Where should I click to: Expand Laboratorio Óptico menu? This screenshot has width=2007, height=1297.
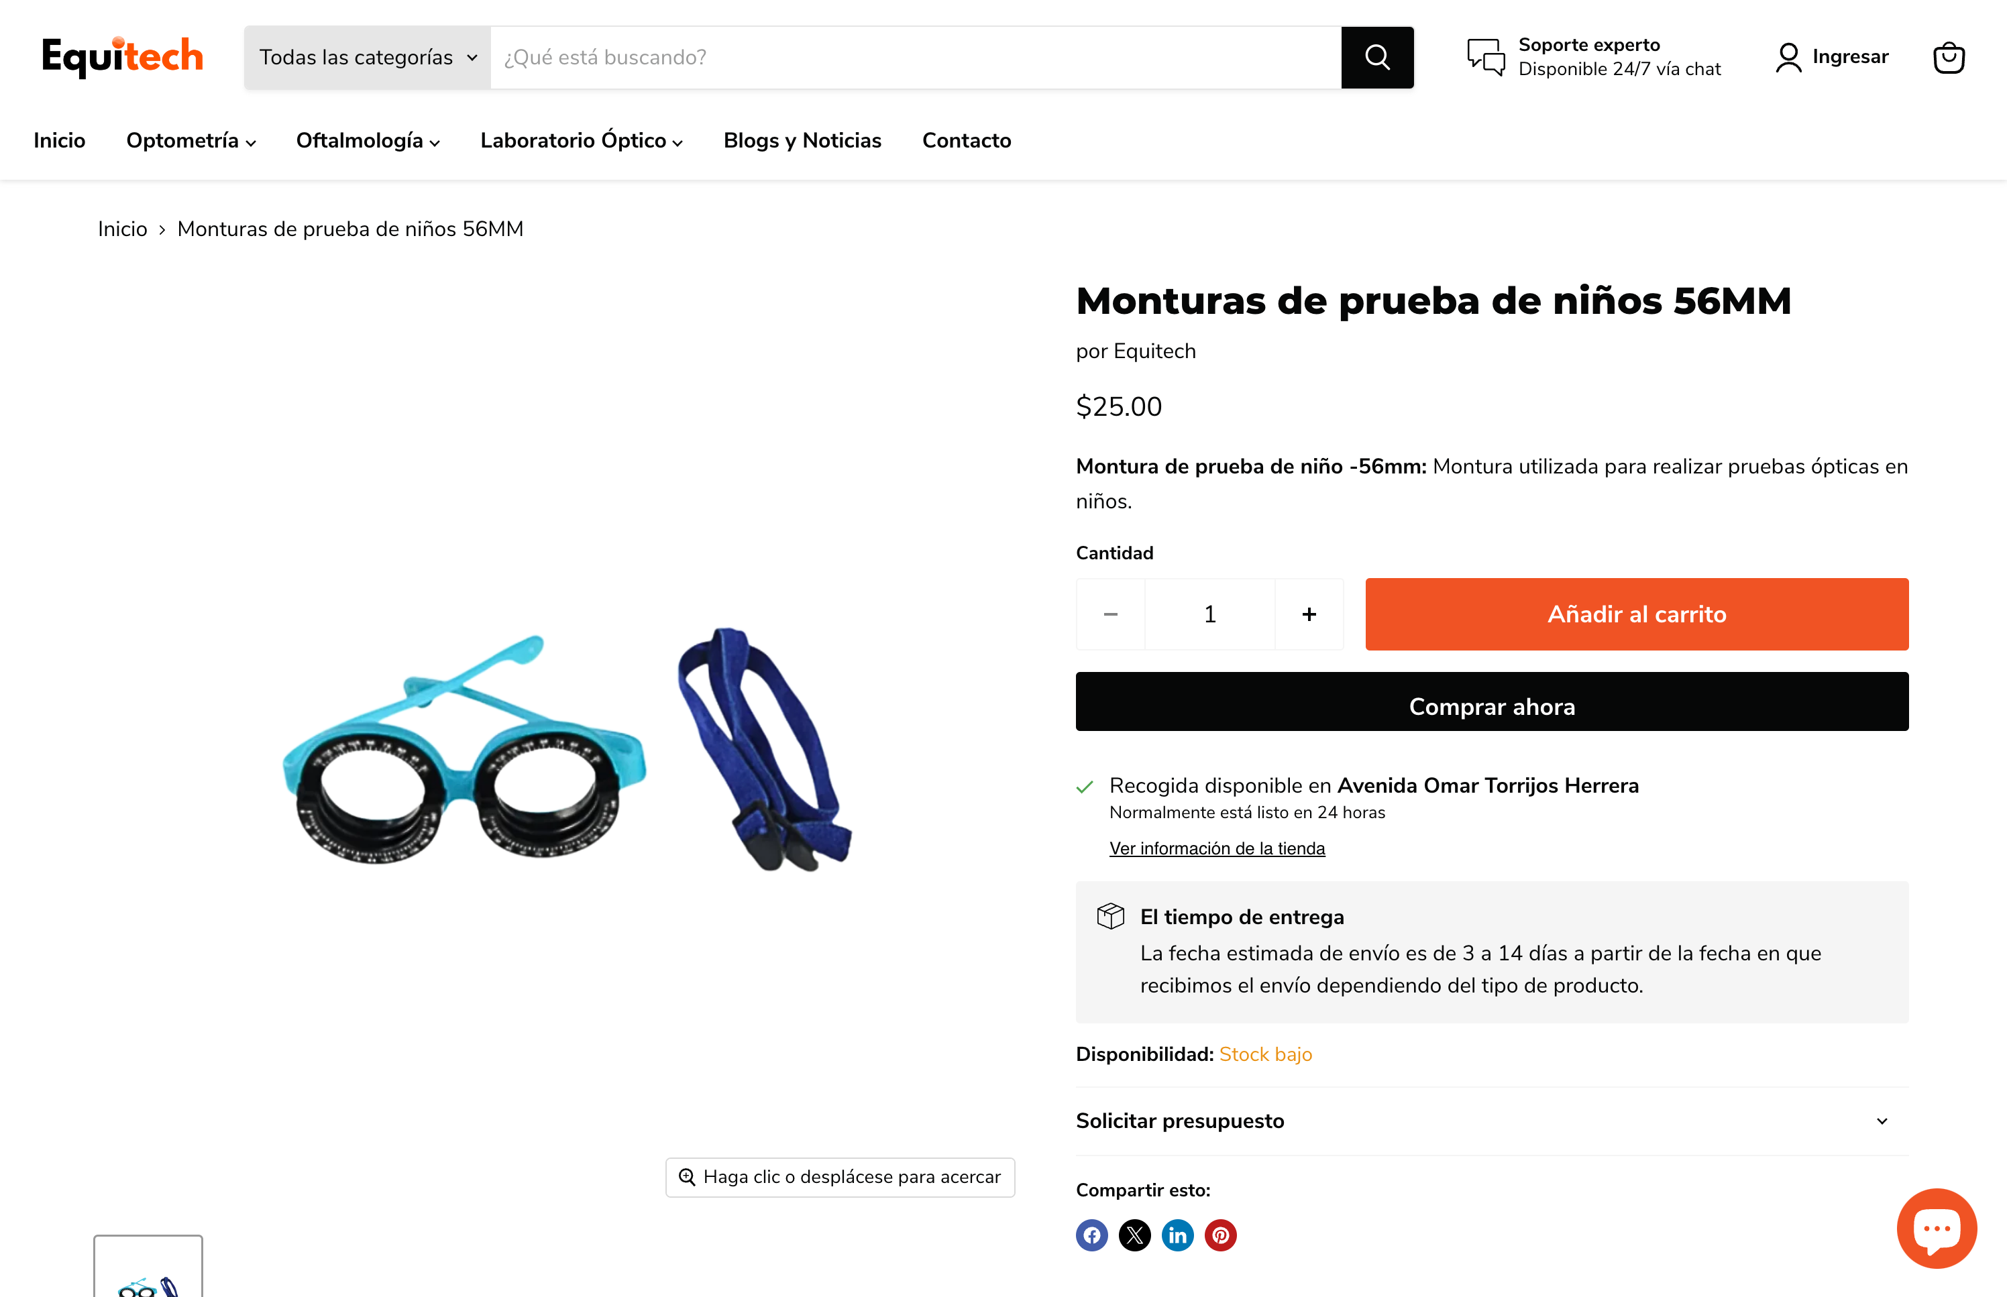tap(581, 141)
